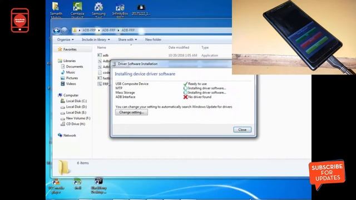Open the Include in library dropdown
The height and width of the screenshot is (200, 356).
click(x=96, y=39)
